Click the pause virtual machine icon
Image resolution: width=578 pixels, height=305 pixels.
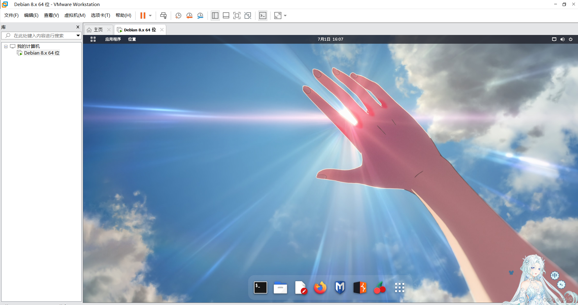(143, 15)
